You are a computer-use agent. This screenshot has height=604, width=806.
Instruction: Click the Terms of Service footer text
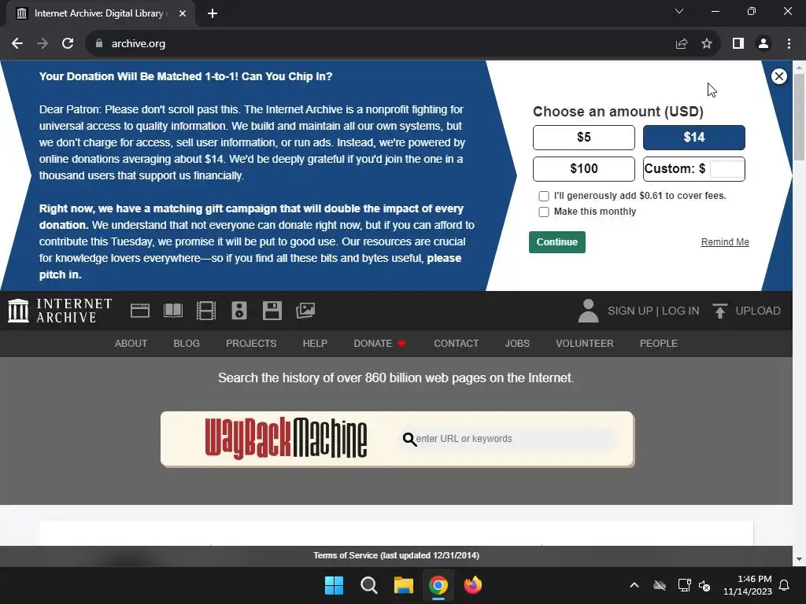[x=396, y=555]
